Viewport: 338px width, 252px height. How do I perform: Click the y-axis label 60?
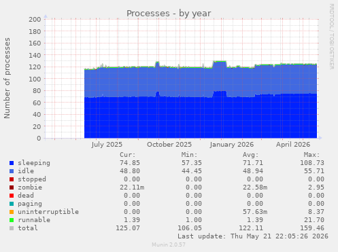[x=37, y=103]
